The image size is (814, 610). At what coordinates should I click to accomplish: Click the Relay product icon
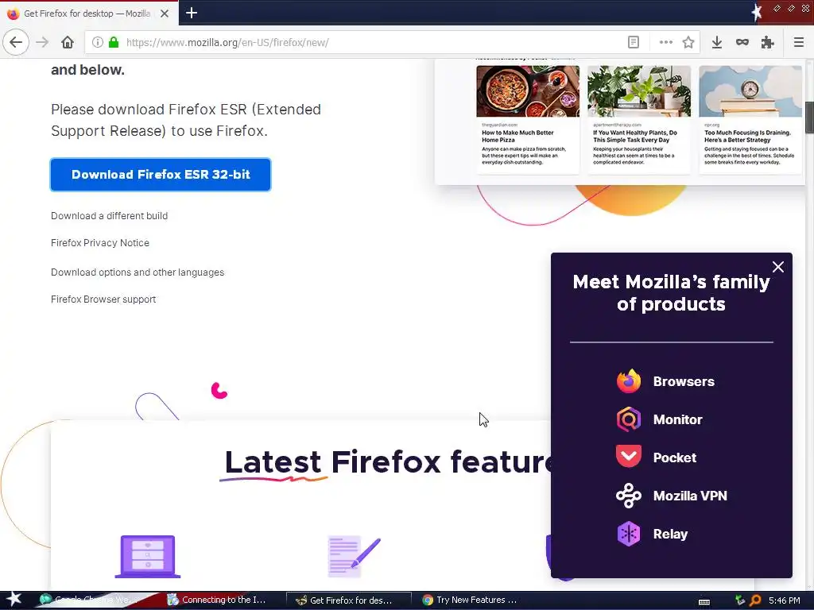[x=628, y=534]
